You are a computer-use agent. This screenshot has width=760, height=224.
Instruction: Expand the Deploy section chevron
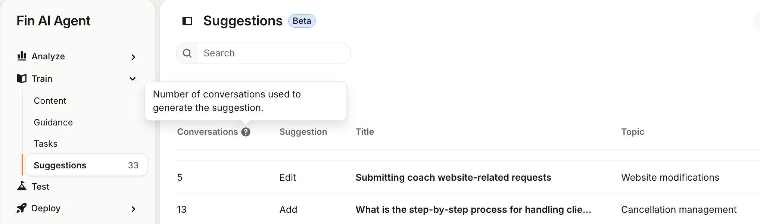point(133,209)
